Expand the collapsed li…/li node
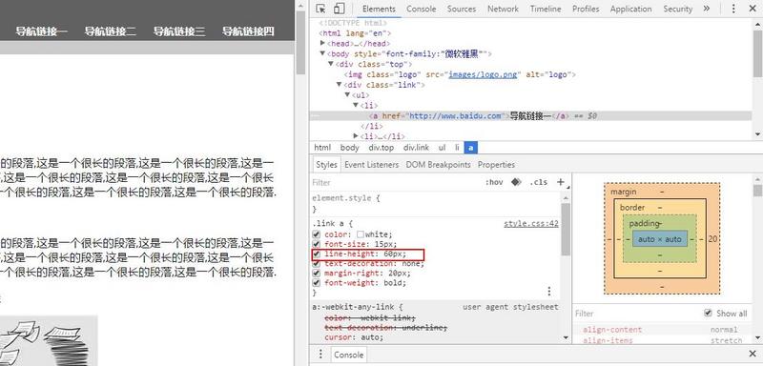This screenshot has width=763, height=366. tap(356, 136)
